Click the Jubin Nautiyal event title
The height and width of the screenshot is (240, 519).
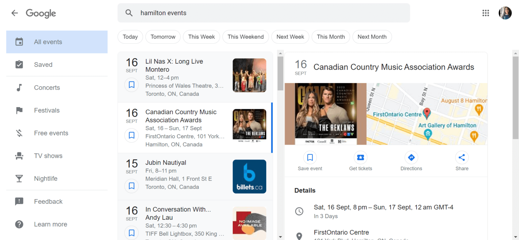[x=166, y=163]
